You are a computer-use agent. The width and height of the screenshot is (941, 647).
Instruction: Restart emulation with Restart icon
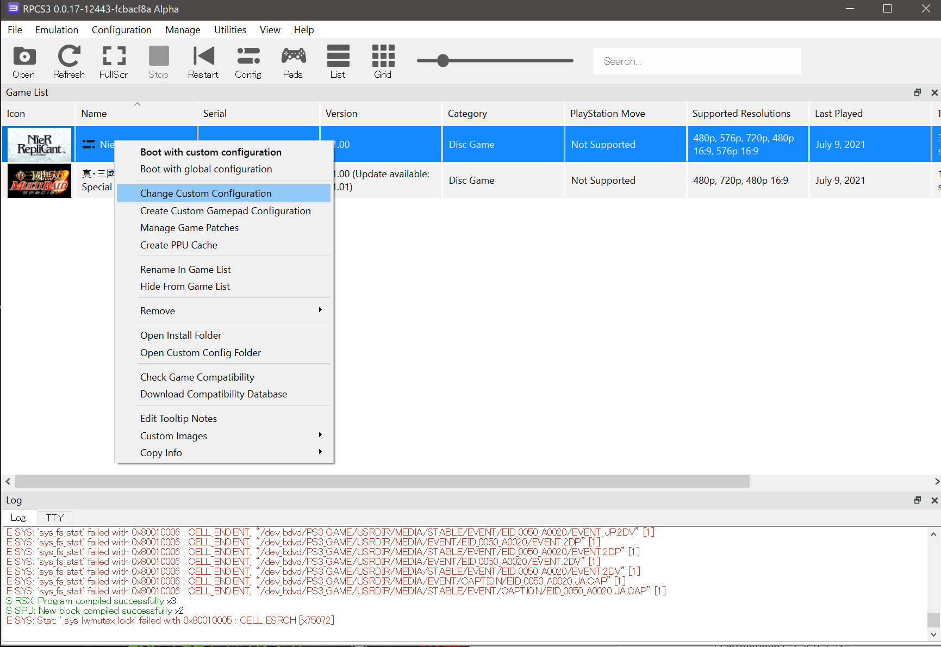pos(203,62)
